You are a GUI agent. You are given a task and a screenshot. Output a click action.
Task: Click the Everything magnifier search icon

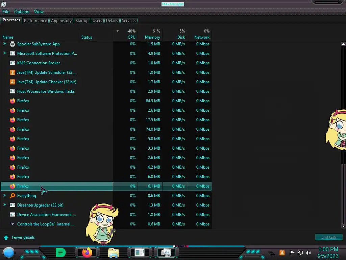[x=13, y=196]
